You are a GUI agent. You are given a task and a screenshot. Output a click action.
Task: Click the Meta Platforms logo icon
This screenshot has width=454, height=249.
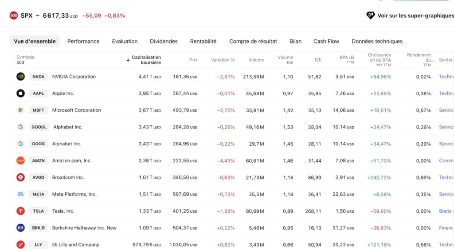click(x=20, y=194)
